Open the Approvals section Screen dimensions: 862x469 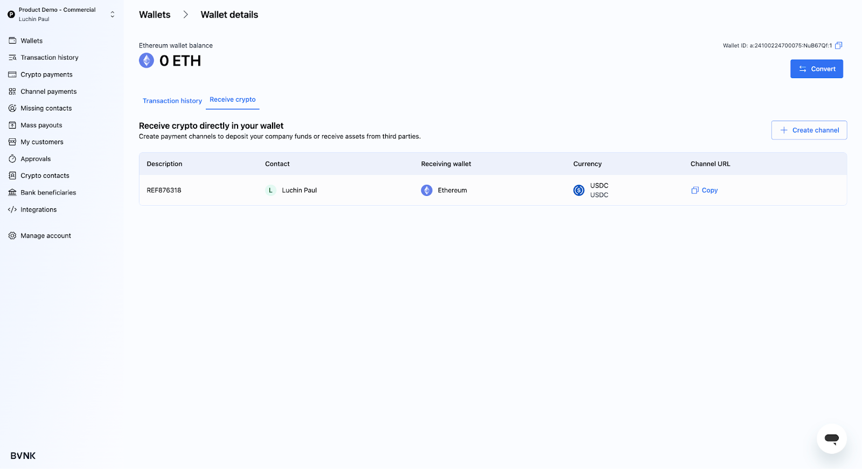[x=36, y=159]
